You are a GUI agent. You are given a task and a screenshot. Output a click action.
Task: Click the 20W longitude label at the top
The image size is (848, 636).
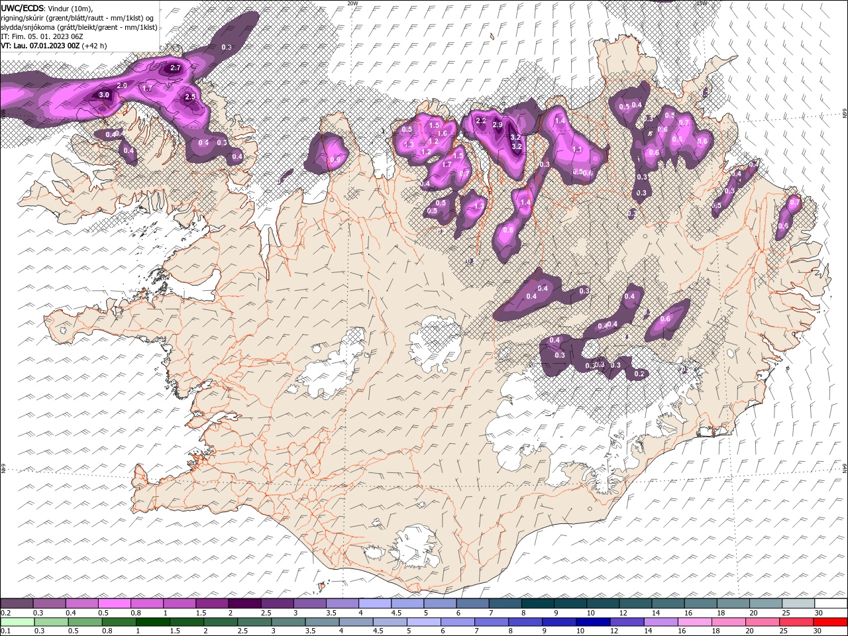click(352, 3)
